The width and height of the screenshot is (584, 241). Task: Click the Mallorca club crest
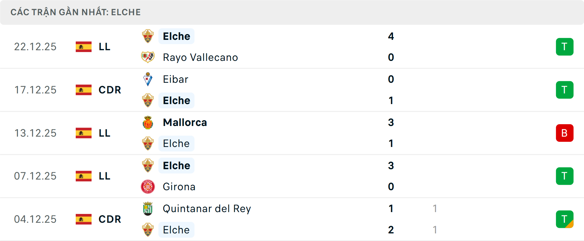coord(148,123)
